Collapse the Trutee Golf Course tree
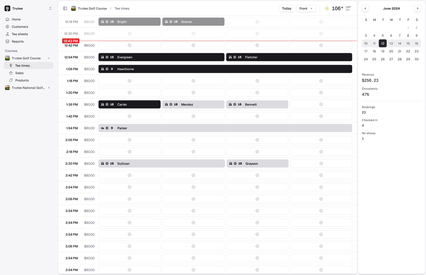The width and height of the screenshot is (426, 275). (49, 58)
